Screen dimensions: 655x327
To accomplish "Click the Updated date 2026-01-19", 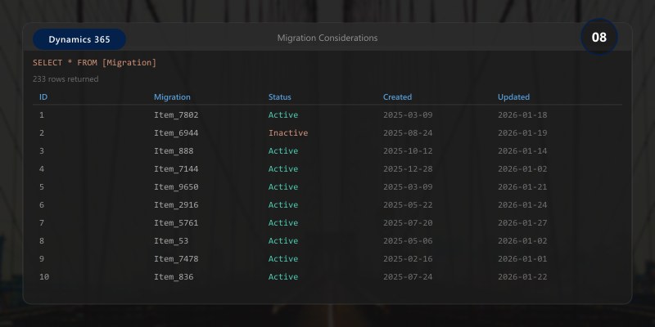I will click(x=522, y=132).
